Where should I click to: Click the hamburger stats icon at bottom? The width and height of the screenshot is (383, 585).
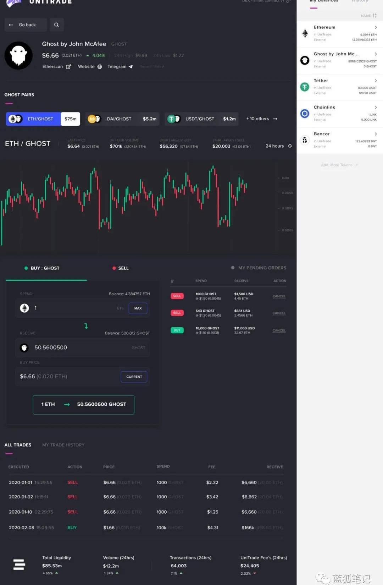point(19,564)
